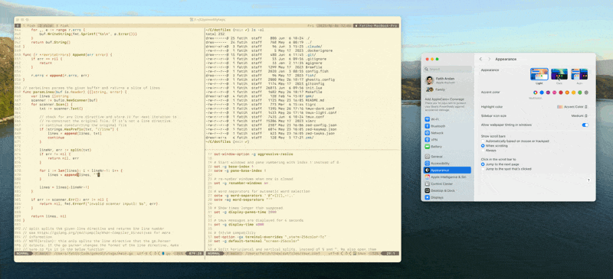Viewport: 613px width, 279px height.
Task: Pick the green accent color
Action: click(x=580, y=92)
